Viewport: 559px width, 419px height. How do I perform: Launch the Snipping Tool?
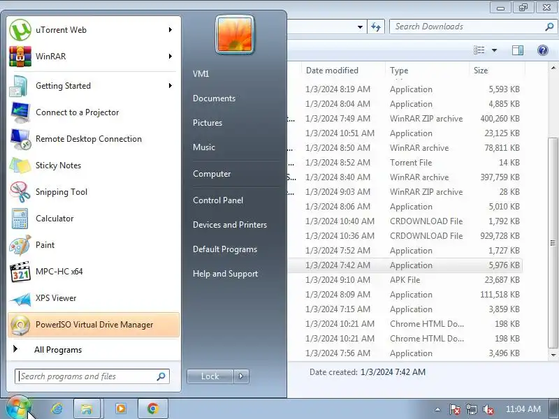click(94, 192)
